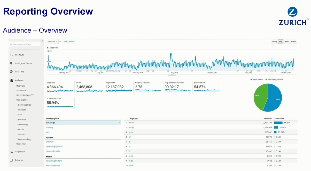Image resolution: width=311 pixels, height=171 pixels.
Task: Switch chart granularity to Hourly
Action: click(274, 41)
